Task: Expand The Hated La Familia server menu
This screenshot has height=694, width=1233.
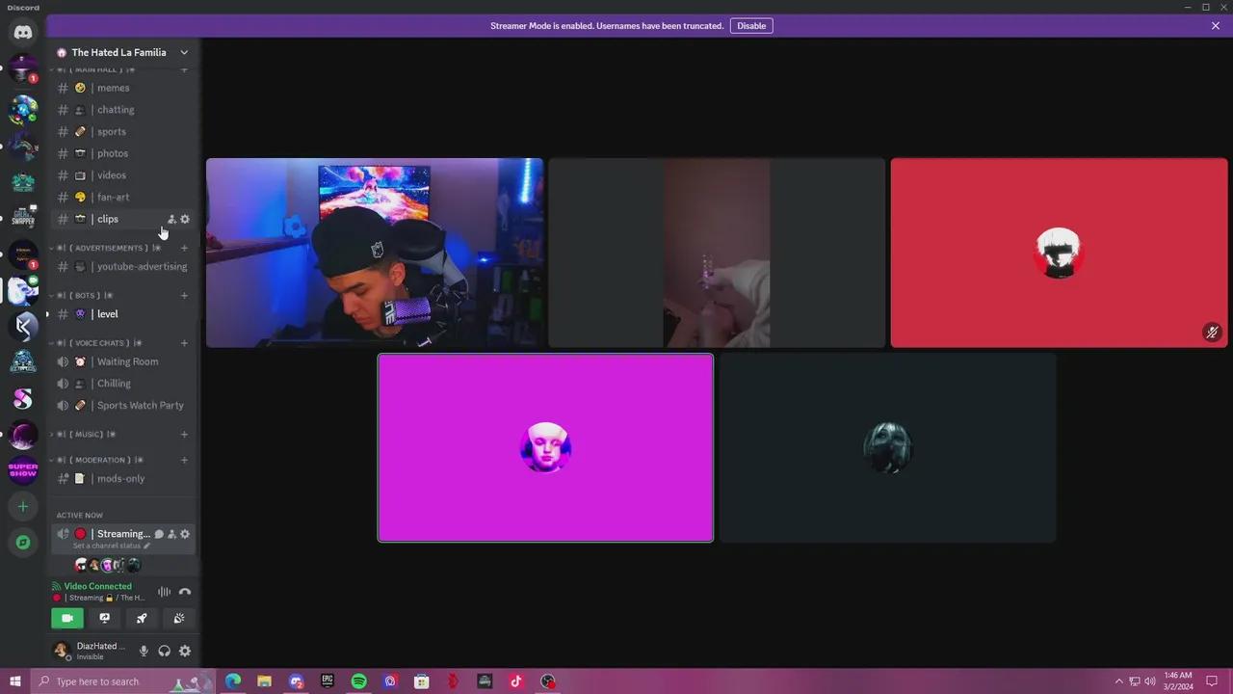Action: pos(123,52)
